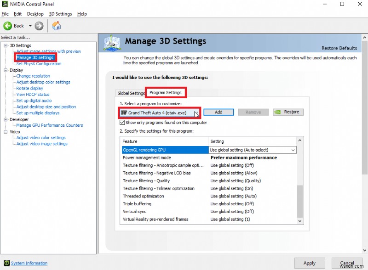This screenshot has height=270, width=368.
Task: Open the Back button dropdown arrow
Action: pos(29,26)
